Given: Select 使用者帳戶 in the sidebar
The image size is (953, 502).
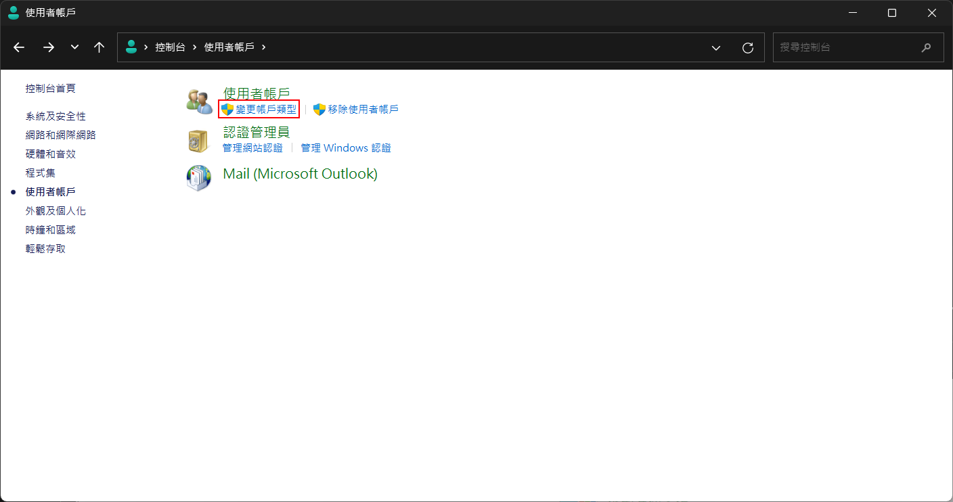Looking at the screenshot, I should tap(51, 192).
